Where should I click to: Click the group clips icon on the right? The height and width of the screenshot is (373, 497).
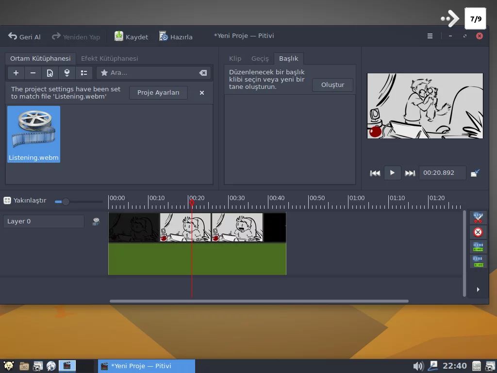pyautogui.click(x=478, y=247)
